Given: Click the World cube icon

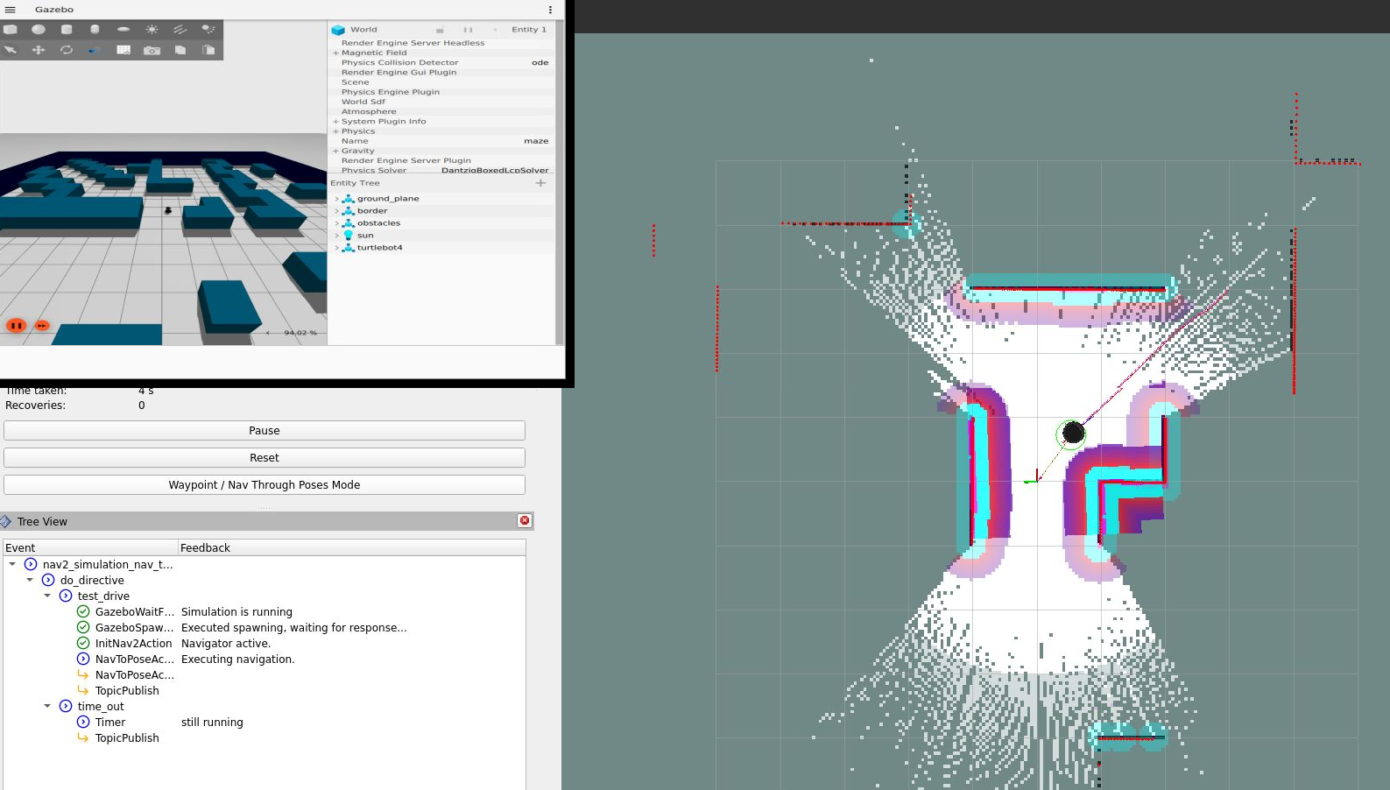Looking at the screenshot, I should [338, 30].
